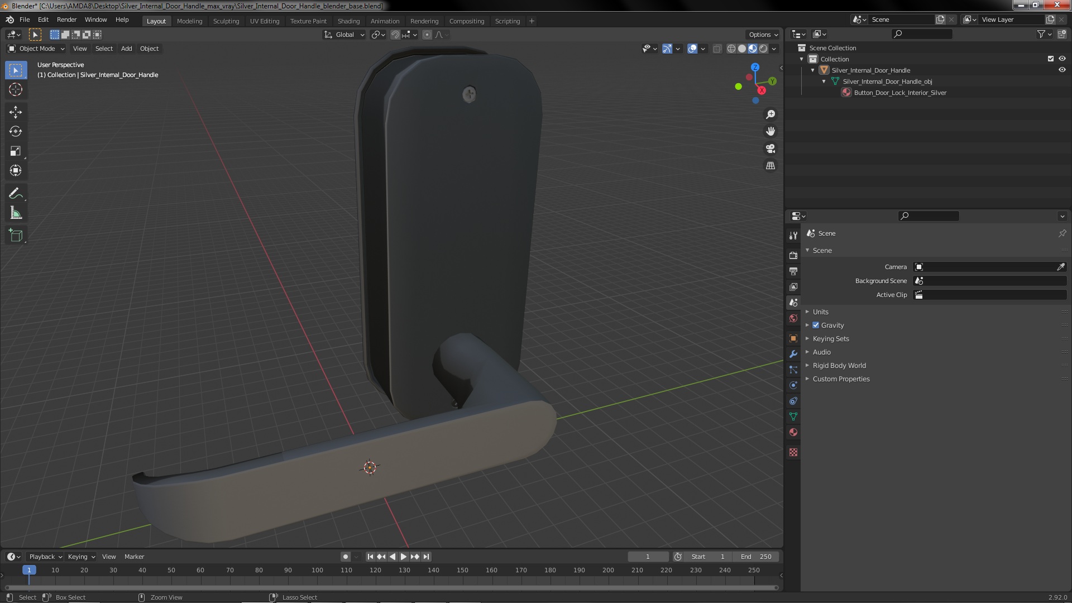Open the Object Mode dropdown
The height and width of the screenshot is (603, 1072).
click(x=36, y=49)
